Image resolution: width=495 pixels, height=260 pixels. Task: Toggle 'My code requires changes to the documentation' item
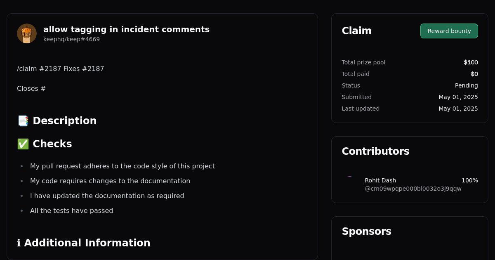(x=110, y=181)
